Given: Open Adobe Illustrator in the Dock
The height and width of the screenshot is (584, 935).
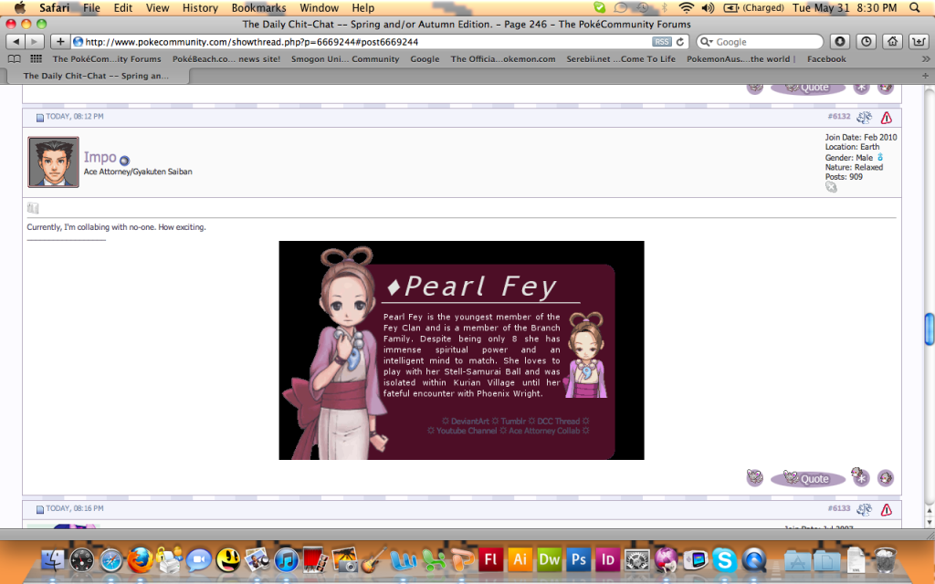Looking at the screenshot, I should (x=520, y=560).
